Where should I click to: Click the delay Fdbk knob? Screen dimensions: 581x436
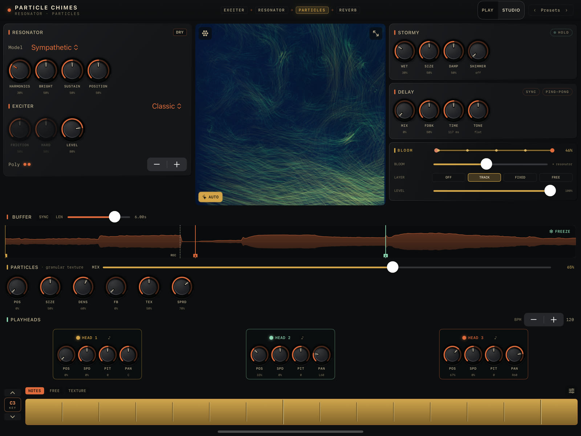429,110
